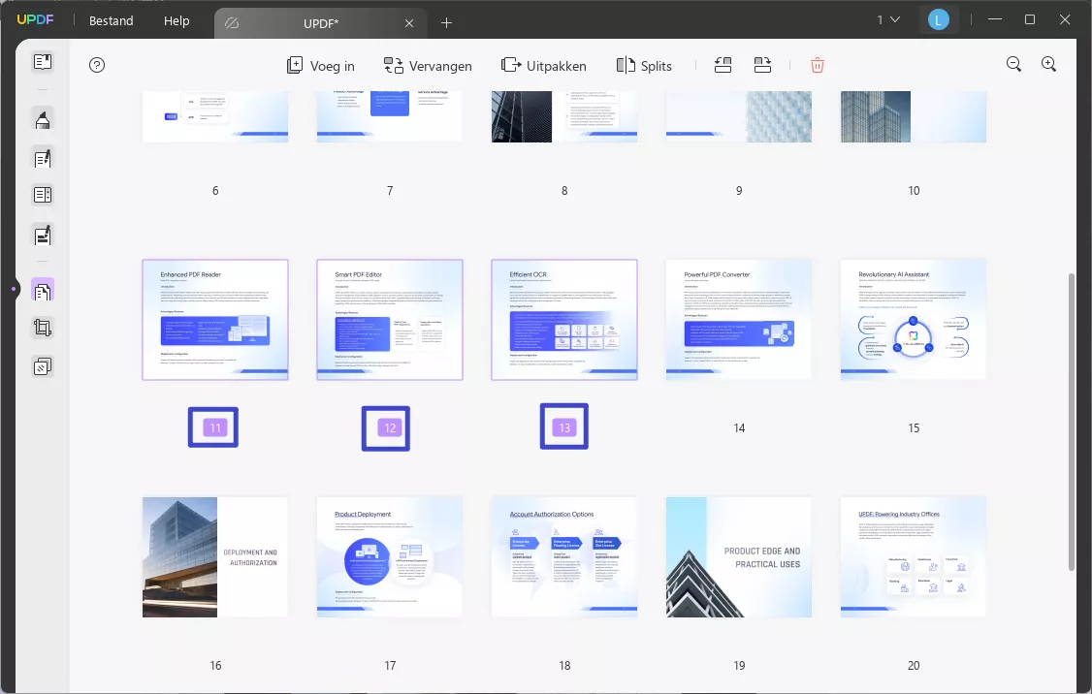The width and height of the screenshot is (1092, 694).
Task: Select Product Edge and Practical Uses thumbnail
Action: pos(739,557)
